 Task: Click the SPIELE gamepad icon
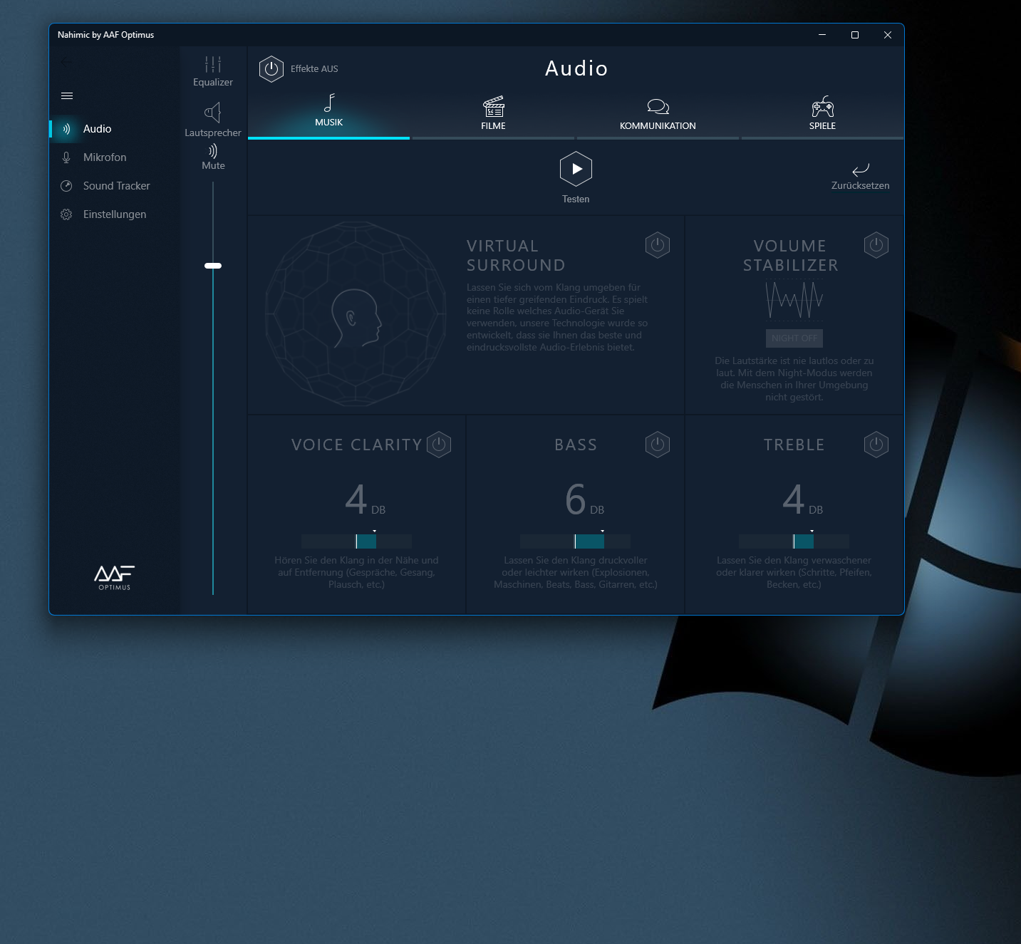click(x=823, y=106)
